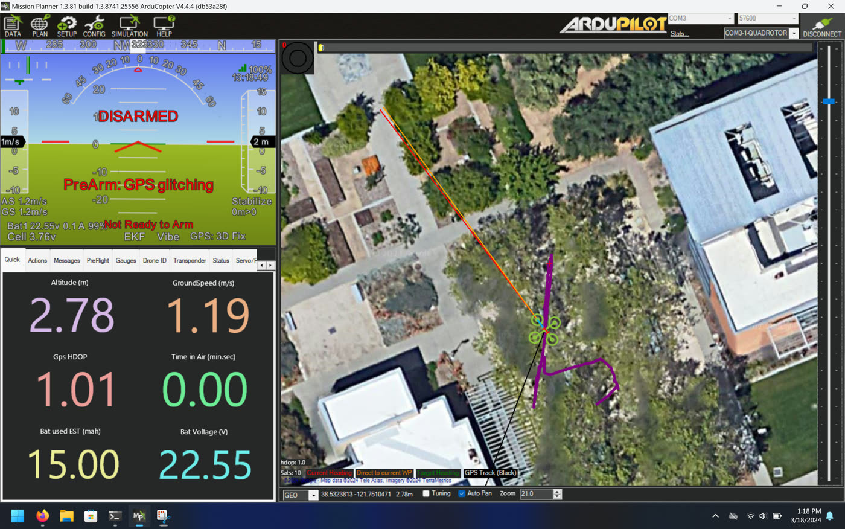Image resolution: width=845 pixels, height=529 pixels.
Task: Click the ArduPilot logo
Action: click(612, 24)
